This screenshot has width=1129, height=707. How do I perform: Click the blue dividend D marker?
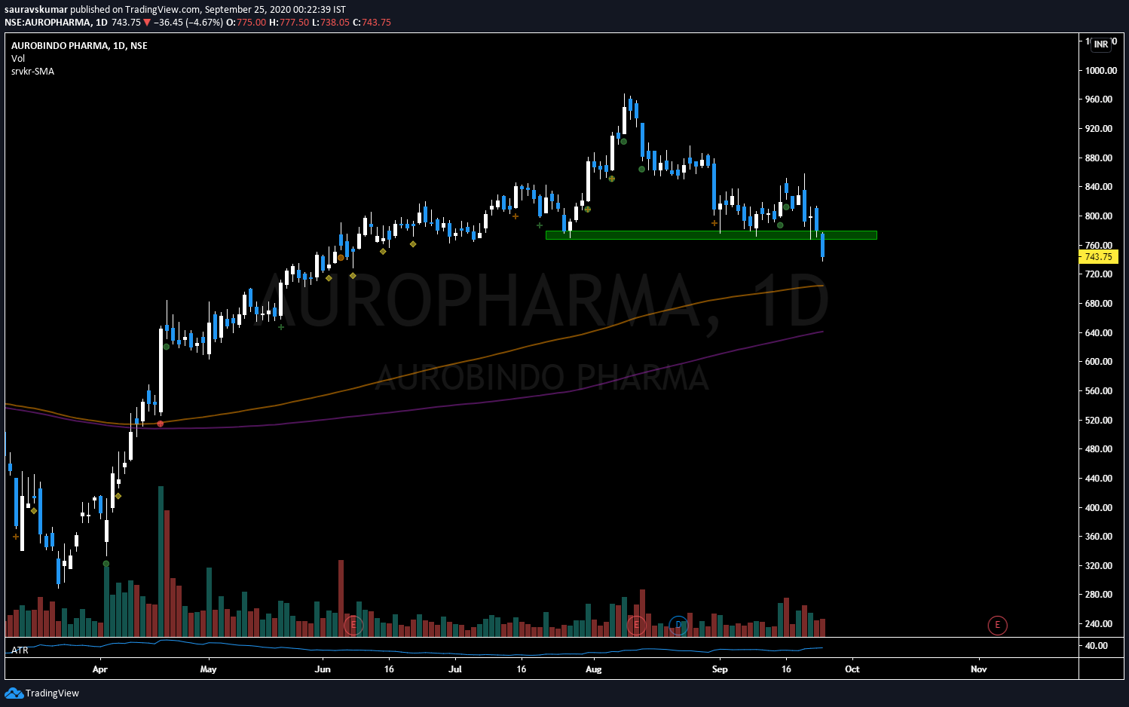click(x=678, y=625)
